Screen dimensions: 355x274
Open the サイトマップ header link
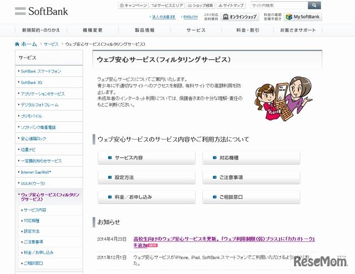(x=231, y=6)
